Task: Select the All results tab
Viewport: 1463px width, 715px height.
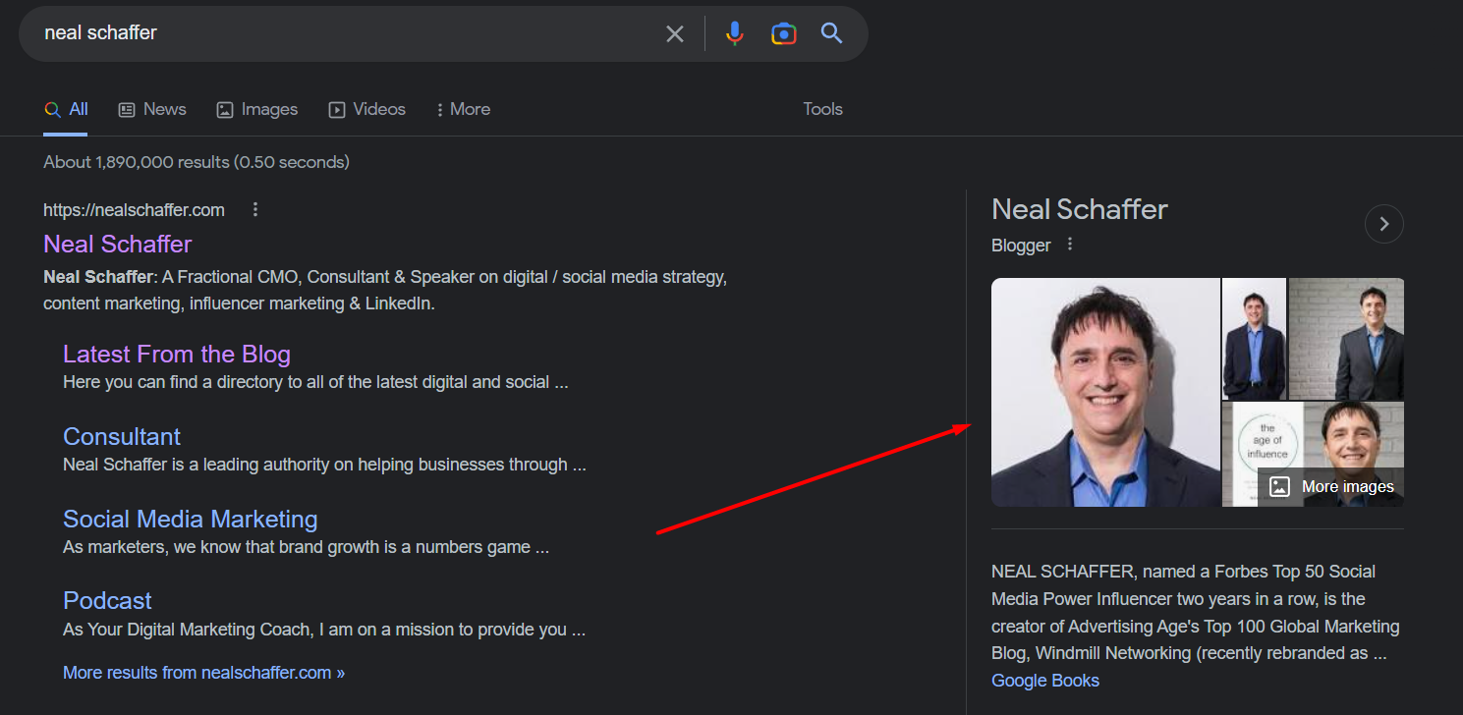Action: (66, 109)
